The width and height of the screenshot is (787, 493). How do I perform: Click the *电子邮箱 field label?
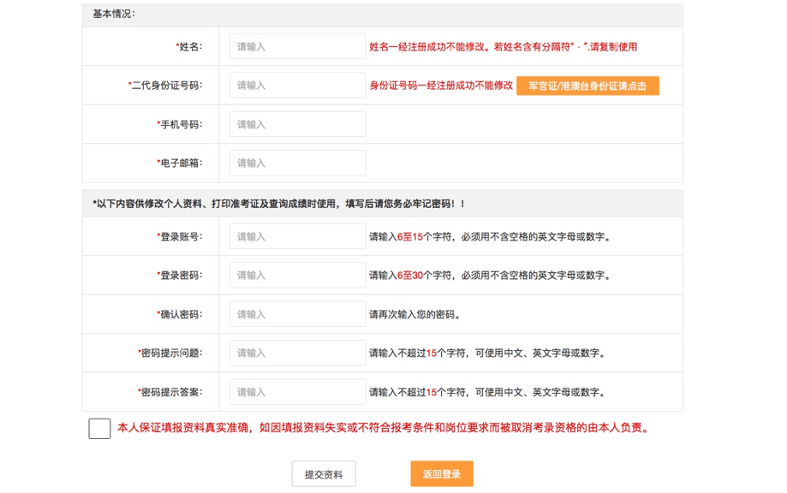point(179,163)
